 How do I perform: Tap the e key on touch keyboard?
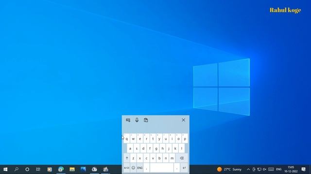[140, 139]
